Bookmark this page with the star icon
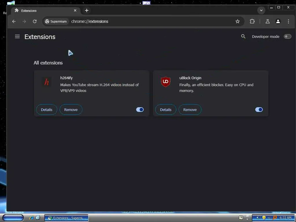 coord(238,21)
